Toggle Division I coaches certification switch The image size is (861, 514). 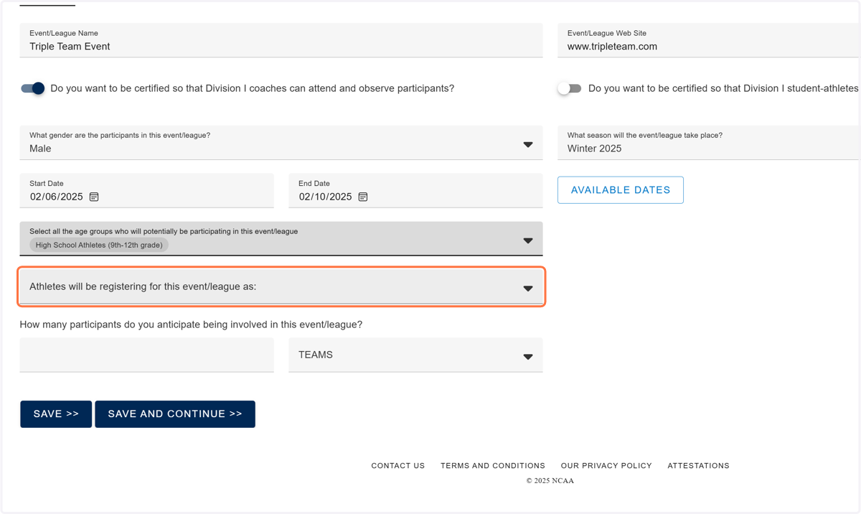click(x=32, y=88)
